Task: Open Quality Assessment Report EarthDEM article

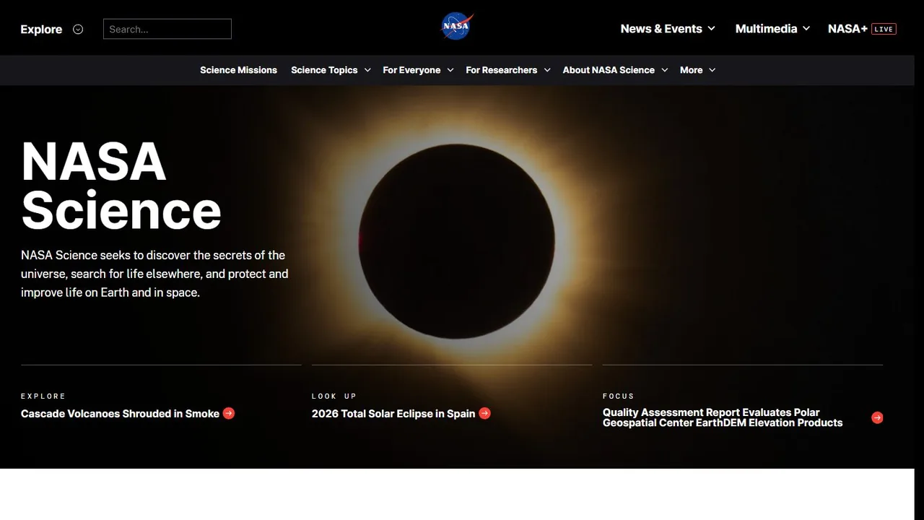Action: pyautogui.click(x=723, y=417)
